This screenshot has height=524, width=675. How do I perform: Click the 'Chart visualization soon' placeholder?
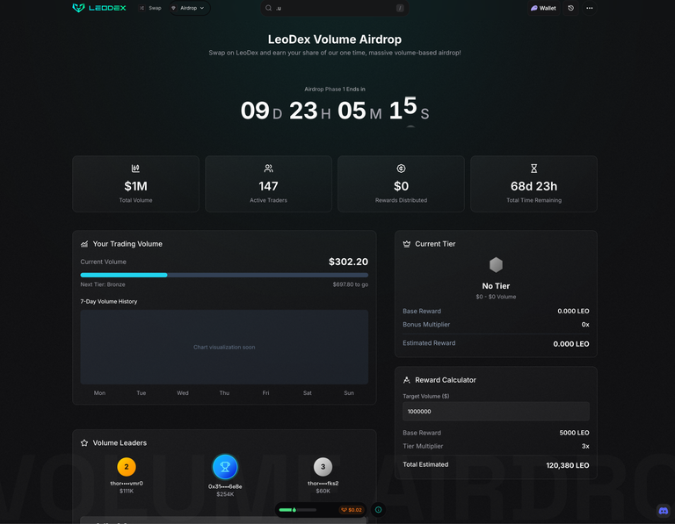(224, 347)
